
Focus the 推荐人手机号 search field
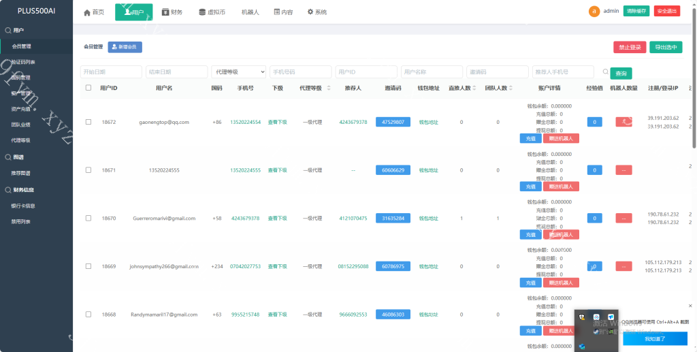pos(563,71)
